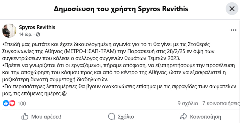Click the outlined thumbs-up icon beside Μου αρέσει!
The width and height of the screenshot is (240, 123).
(25, 117)
